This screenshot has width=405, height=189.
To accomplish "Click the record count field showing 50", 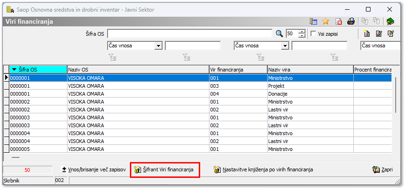I will 292,34.
